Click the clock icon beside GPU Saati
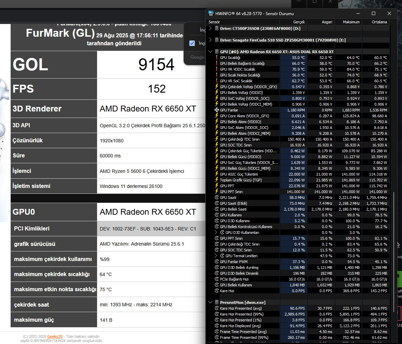The width and height of the screenshot is (402, 344). click(217, 197)
